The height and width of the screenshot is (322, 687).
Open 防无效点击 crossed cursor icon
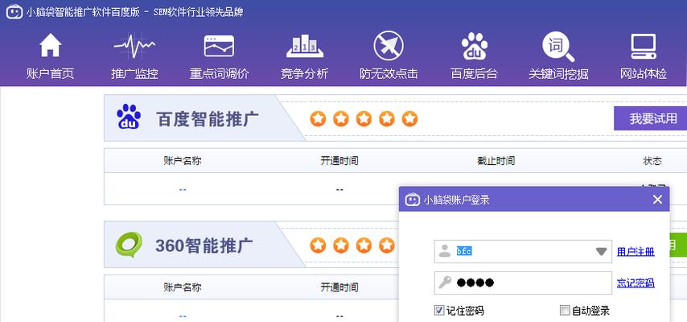click(x=389, y=46)
